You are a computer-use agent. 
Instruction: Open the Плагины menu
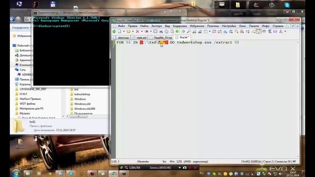point(213,26)
